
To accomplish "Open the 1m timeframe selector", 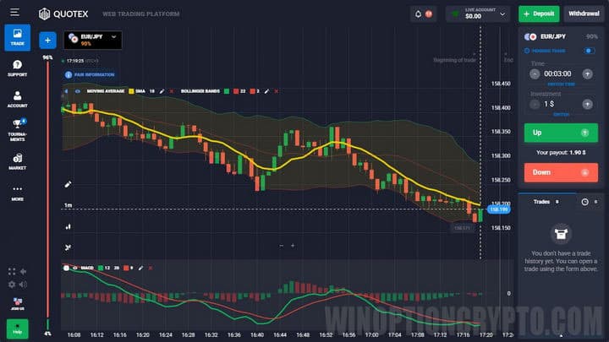I will [68, 205].
